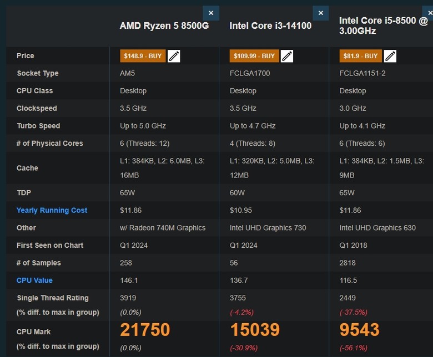This screenshot has height=357, width=433.
Task: Edit price for AMD Ryzen 5 8500G
Action: (x=174, y=56)
